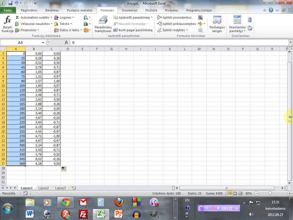The width and height of the screenshot is (293, 220).
Task: Click cell with value -1,00
Action: click(x=52, y=136)
